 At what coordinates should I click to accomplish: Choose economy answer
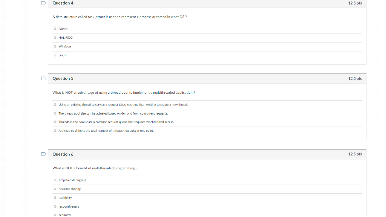pyautogui.click(x=55, y=215)
